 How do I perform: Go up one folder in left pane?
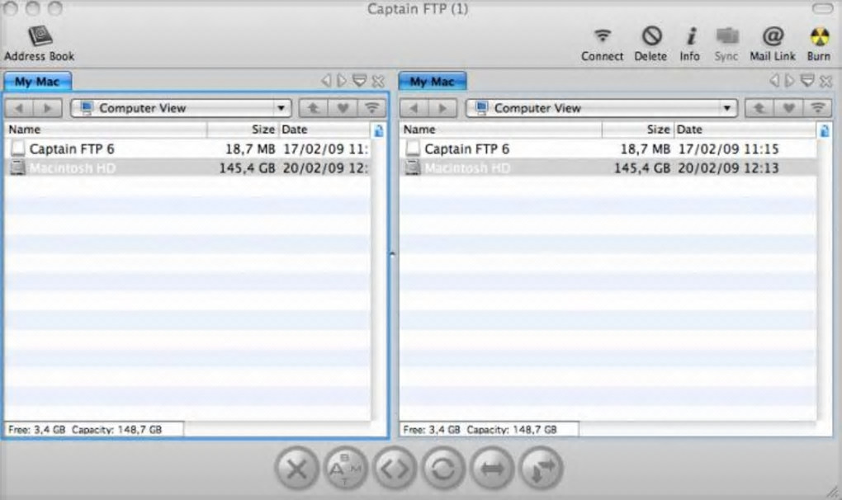(313, 108)
